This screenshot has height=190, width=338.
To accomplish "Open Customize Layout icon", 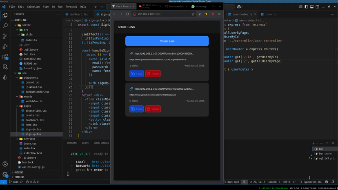I will tap(301, 7).
